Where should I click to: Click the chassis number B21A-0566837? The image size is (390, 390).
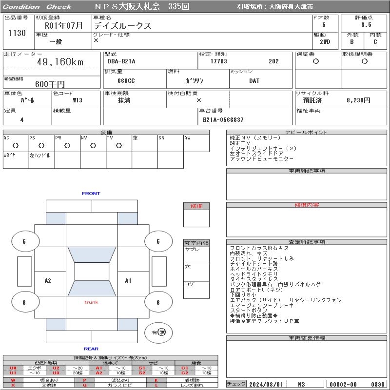[x=223, y=120]
